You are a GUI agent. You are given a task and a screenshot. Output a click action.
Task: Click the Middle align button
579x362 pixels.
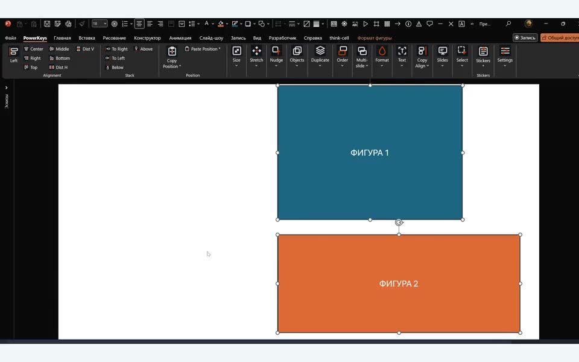[60, 49]
